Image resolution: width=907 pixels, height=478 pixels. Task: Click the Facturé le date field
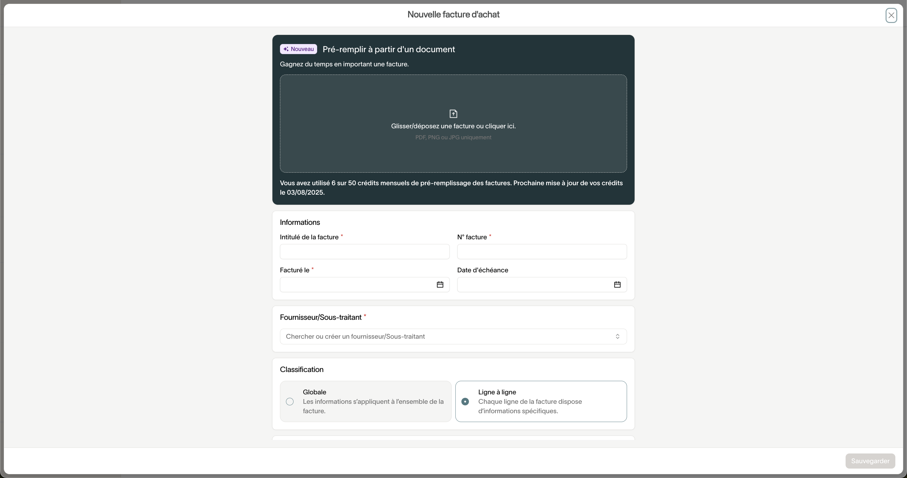coord(364,284)
